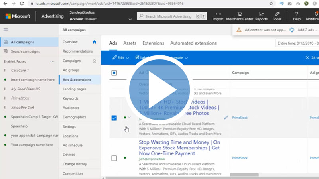Click the Overview home icon
Screen dimensions: 319x179
94,42
